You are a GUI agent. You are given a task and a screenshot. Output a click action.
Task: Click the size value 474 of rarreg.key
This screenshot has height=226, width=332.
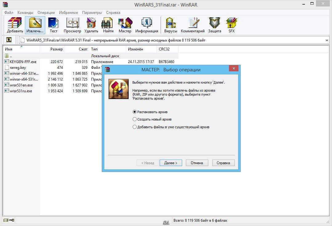pyautogui.click(x=60, y=68)
